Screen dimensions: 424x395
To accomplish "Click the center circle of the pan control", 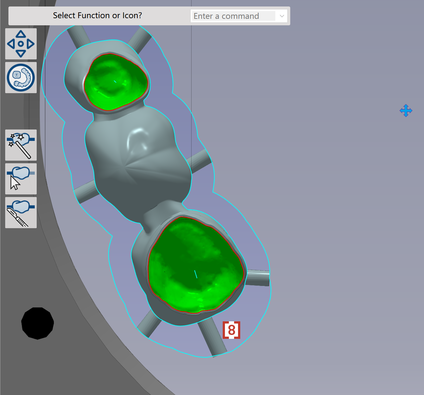I will coord(21,44).
